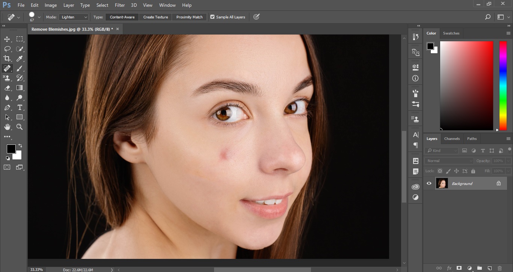
Task: Select the Clone Stamp tool
Action: coord(7,78)
